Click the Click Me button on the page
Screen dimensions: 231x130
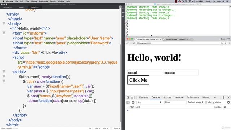coord(138,80)
